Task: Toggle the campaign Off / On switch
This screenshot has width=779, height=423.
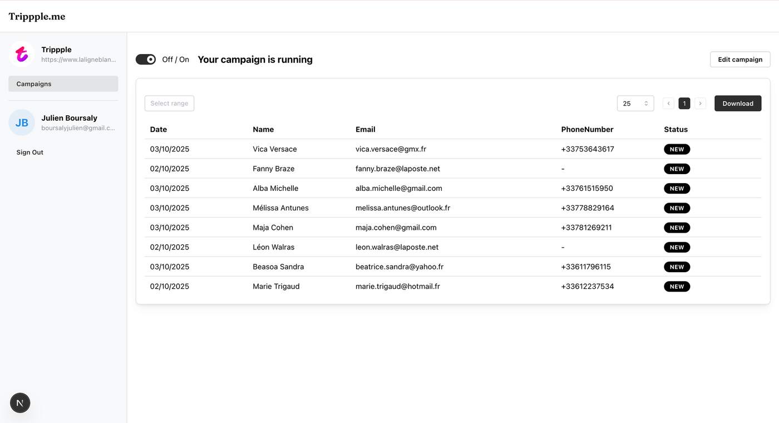Action: (x=146, y=60)
